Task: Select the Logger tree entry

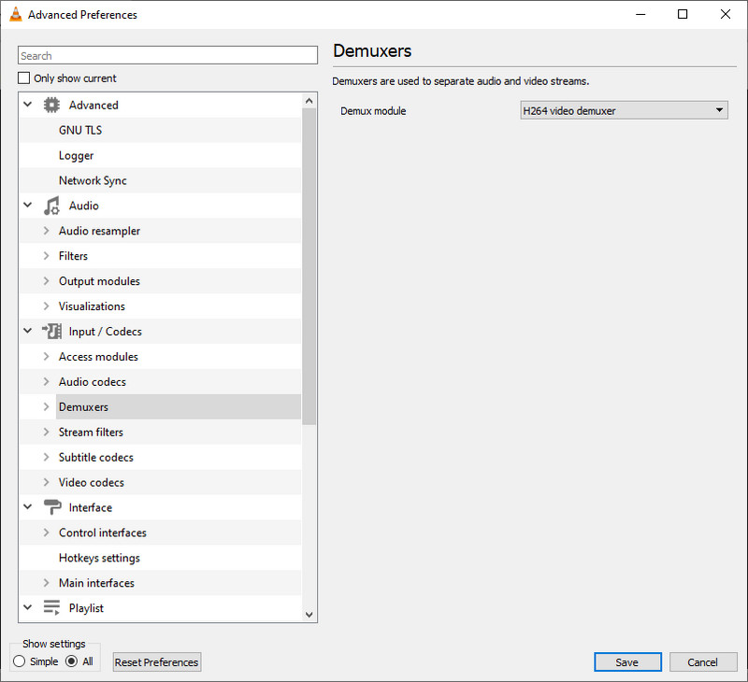Action: pos(77,155)
